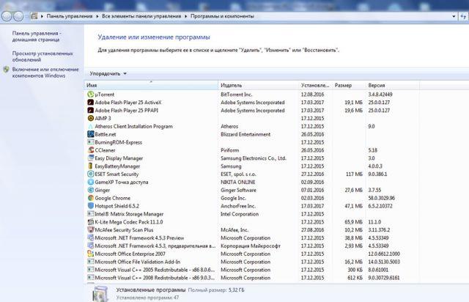This screenshot has width=469, height=302.
Task: Click the AIMP 3 icon
Action: tap(90, 117)
